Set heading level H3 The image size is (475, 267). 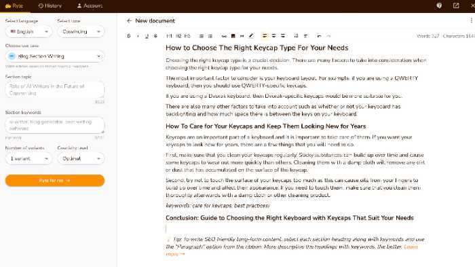pyautogui.click(x=187, y=36)
